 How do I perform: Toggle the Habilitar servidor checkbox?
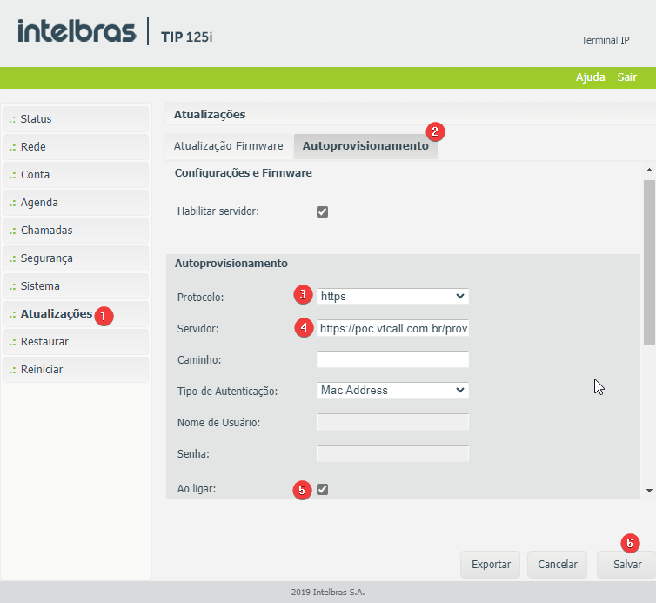pos(322,211)
